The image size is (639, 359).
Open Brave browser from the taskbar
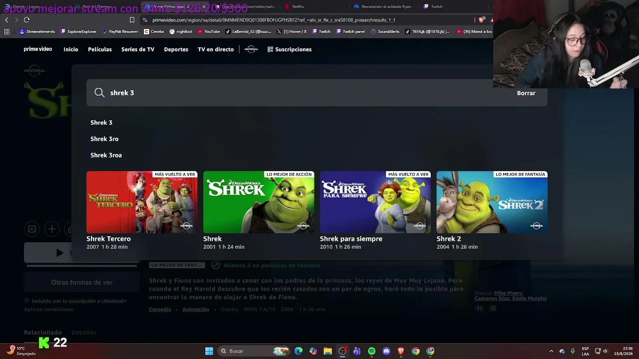[401, 351]
